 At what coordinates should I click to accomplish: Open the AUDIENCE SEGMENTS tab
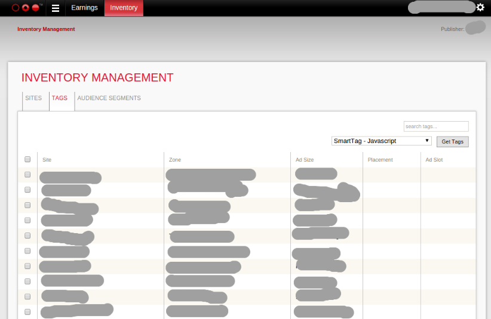coord(109,98)
